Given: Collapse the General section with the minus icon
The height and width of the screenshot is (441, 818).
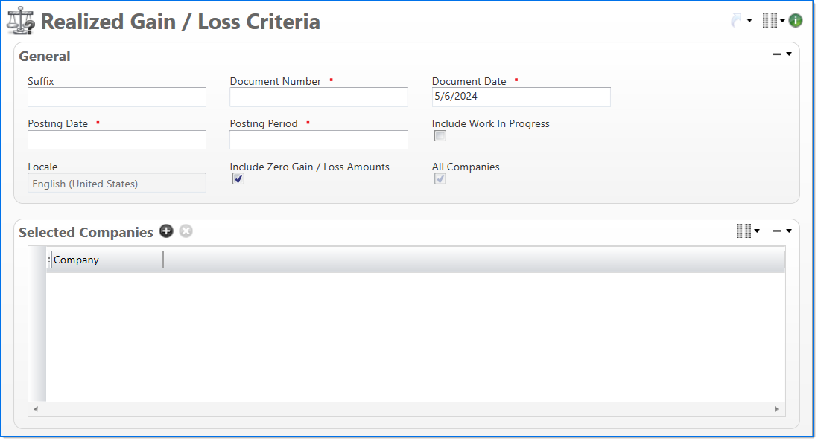Looking at the screenshot, I should click(x=777, y=54).
